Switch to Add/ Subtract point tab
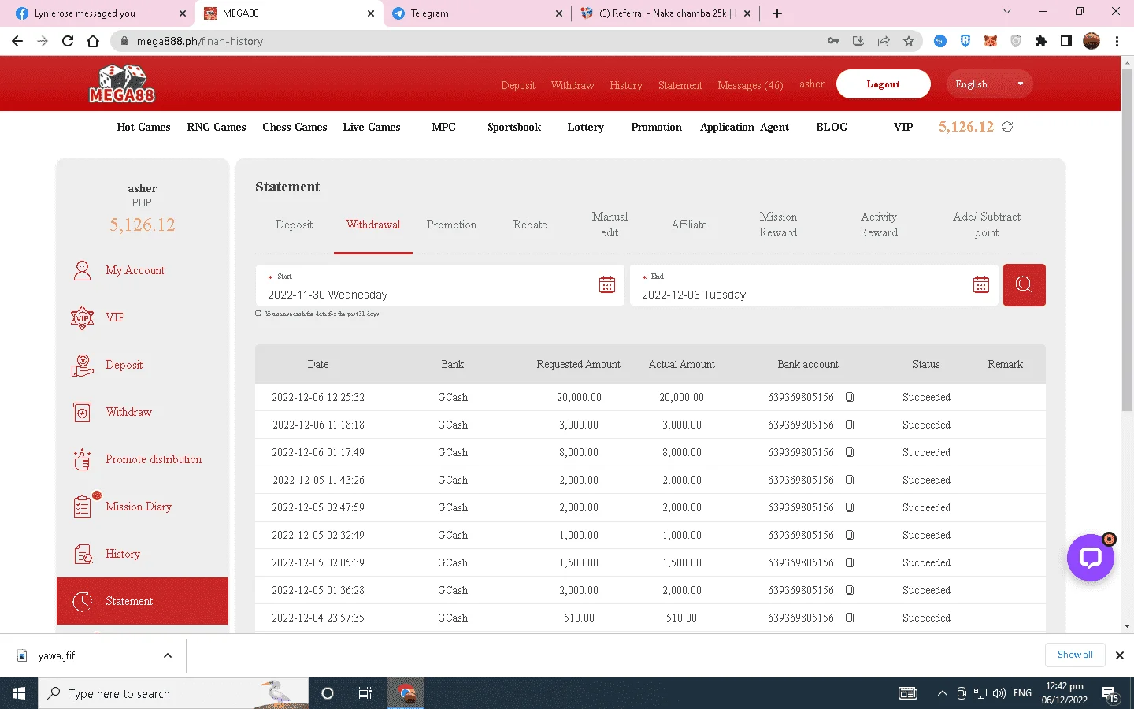Image resolution: width=1134 pixels, height=709 pixels. 987,225
